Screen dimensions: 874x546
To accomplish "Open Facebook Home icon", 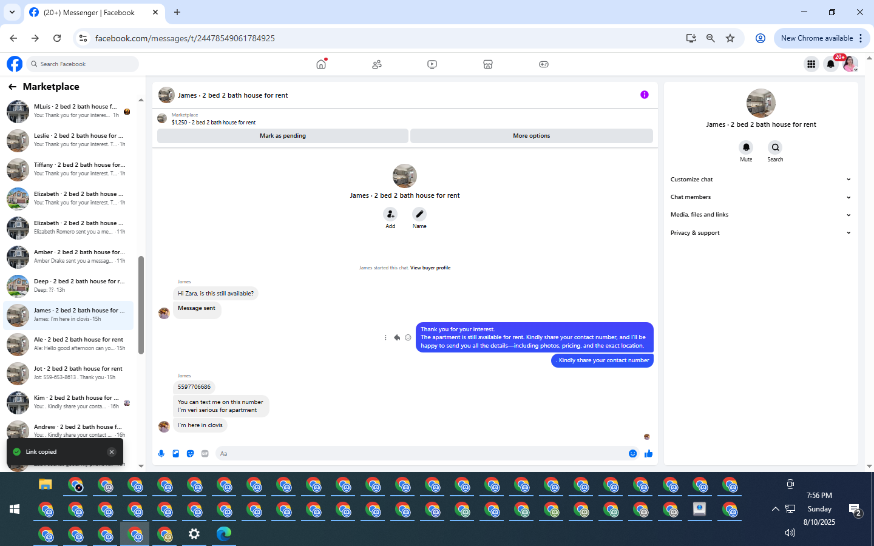I will 321,64.
